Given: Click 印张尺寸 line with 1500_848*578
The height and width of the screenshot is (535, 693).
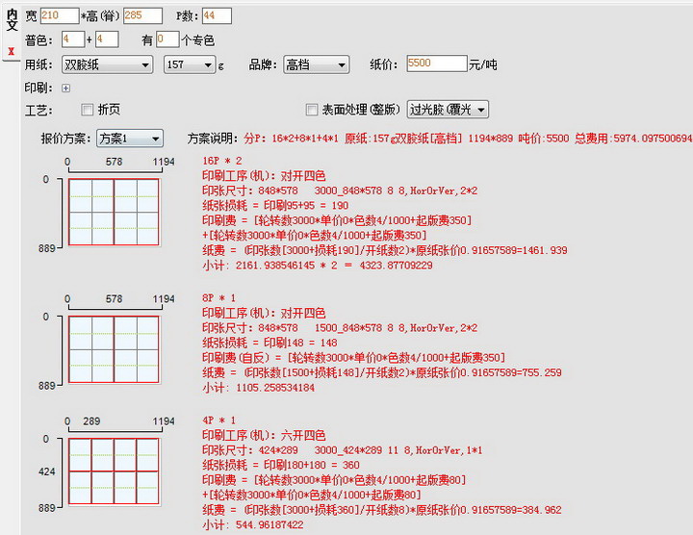Looking at the screenshot, I should tap(340, 328).
